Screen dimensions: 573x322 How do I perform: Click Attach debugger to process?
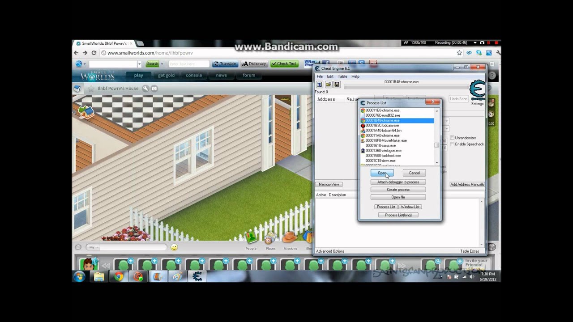398,182
